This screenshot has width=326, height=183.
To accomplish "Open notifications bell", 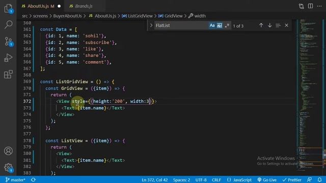I will [319, 179].
